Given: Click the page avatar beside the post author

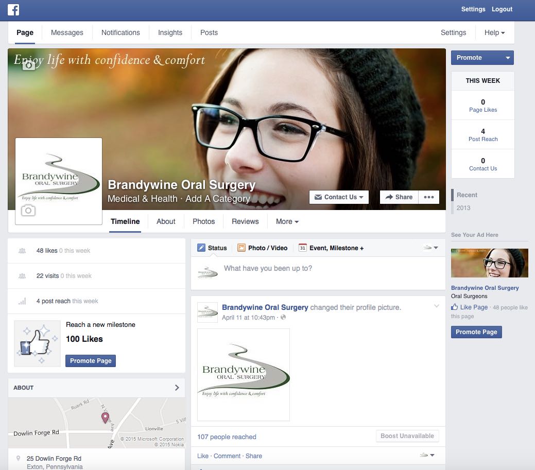Looking at the screenshot, I should coord(208,312).
